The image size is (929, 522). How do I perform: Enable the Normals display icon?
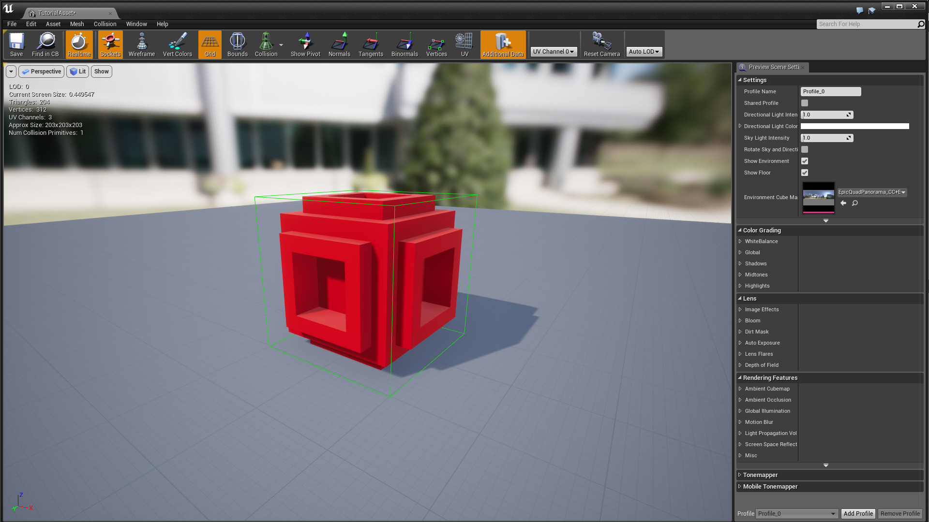339,44
